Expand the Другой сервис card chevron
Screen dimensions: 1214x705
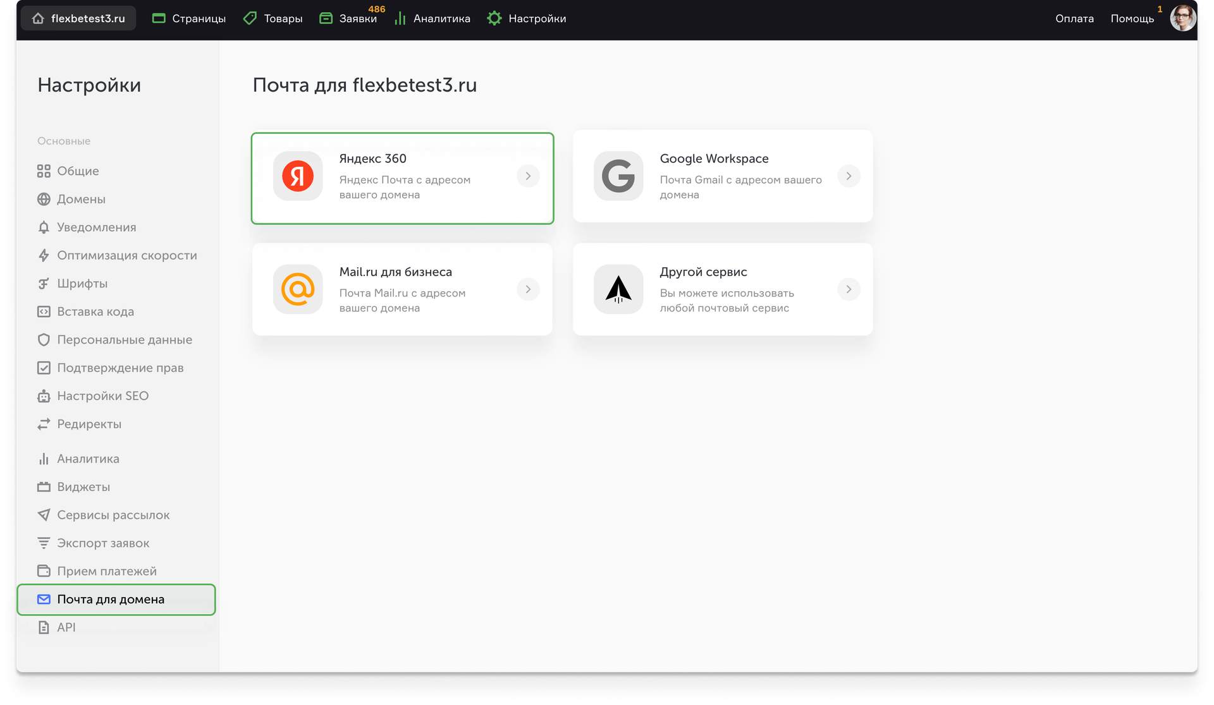pyautogui.click(x=849, y=289)
